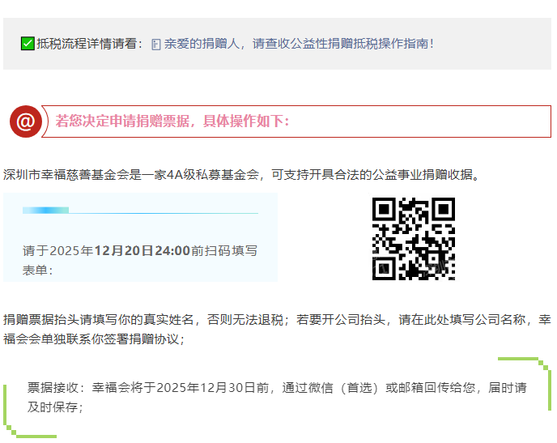The height and width of the screenshot is (443, 557).
Task: Click the QR code's top-right finder square
Action: 444,210
